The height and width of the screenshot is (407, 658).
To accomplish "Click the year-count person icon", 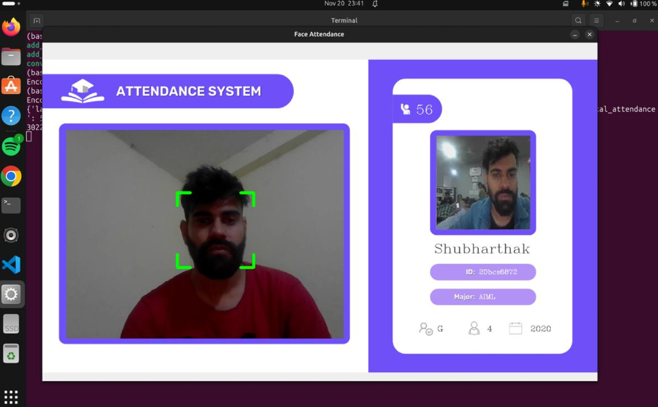I will [x=474, y=329].
